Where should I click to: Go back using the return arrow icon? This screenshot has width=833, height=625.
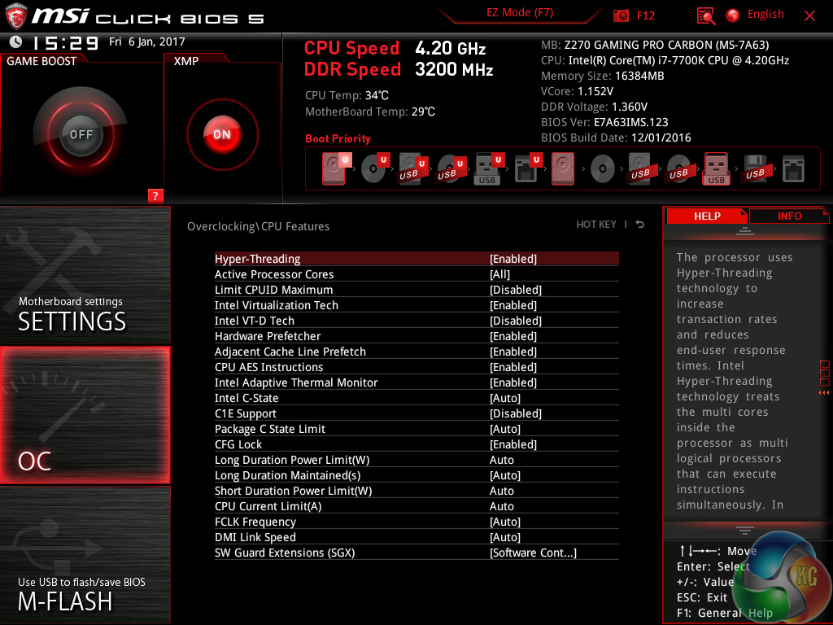pyautogui.click(x=640, y=225)
